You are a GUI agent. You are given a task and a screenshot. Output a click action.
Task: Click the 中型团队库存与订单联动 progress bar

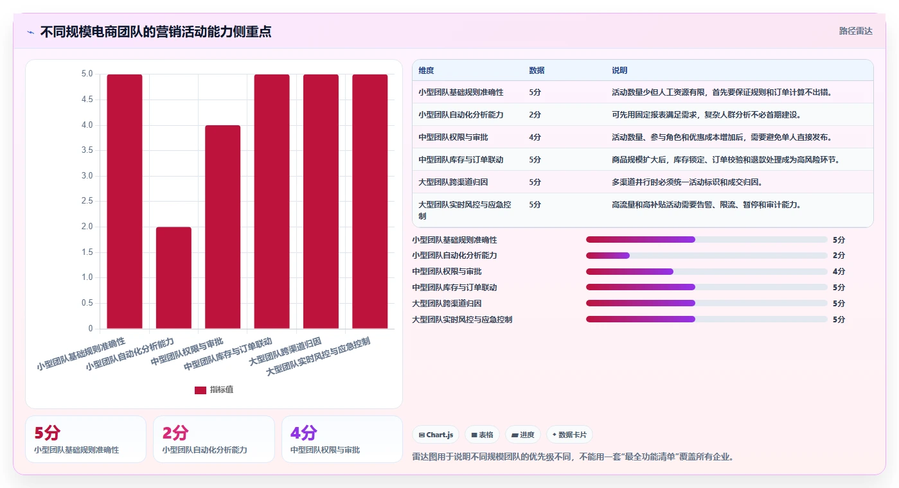point(707,287)
